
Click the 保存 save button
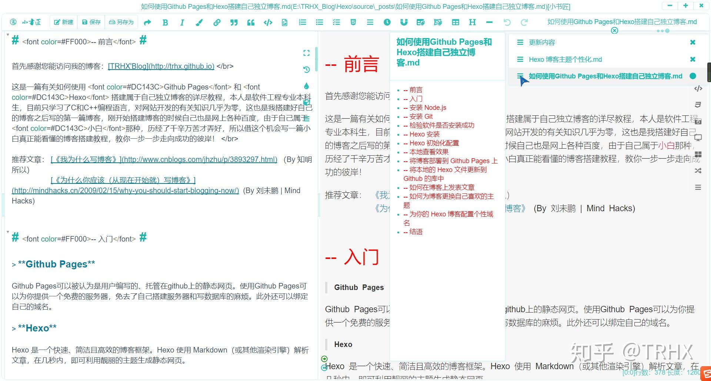(91, 22)
